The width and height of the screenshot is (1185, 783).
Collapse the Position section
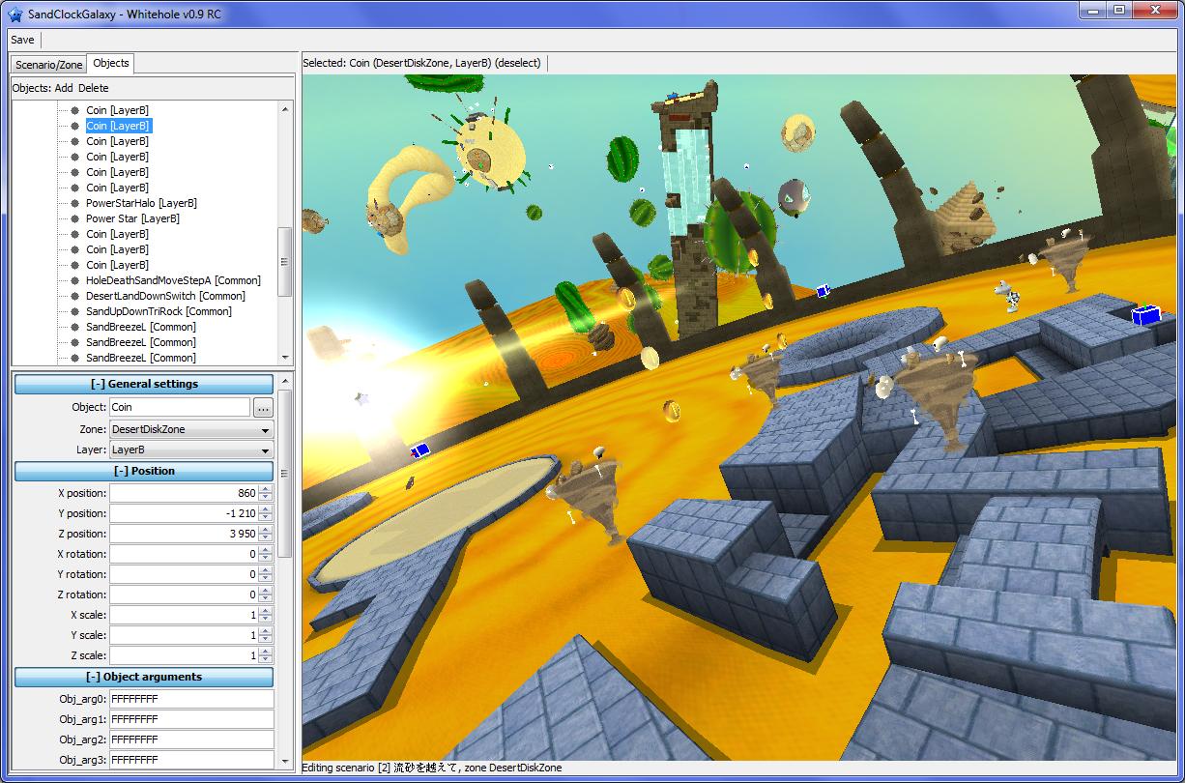tap(144, 471)
